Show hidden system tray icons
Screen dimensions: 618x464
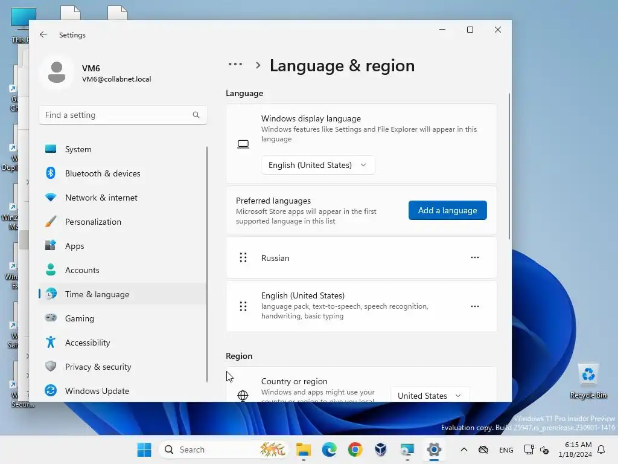464,449
